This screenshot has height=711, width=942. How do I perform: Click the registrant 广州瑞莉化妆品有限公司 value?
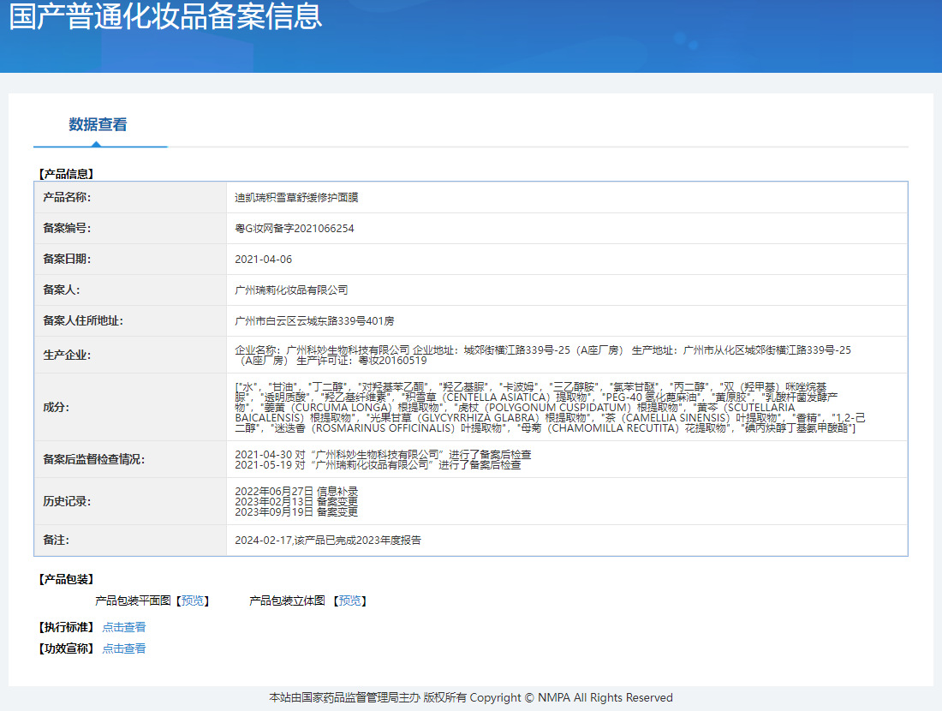(x=291, y=290)
